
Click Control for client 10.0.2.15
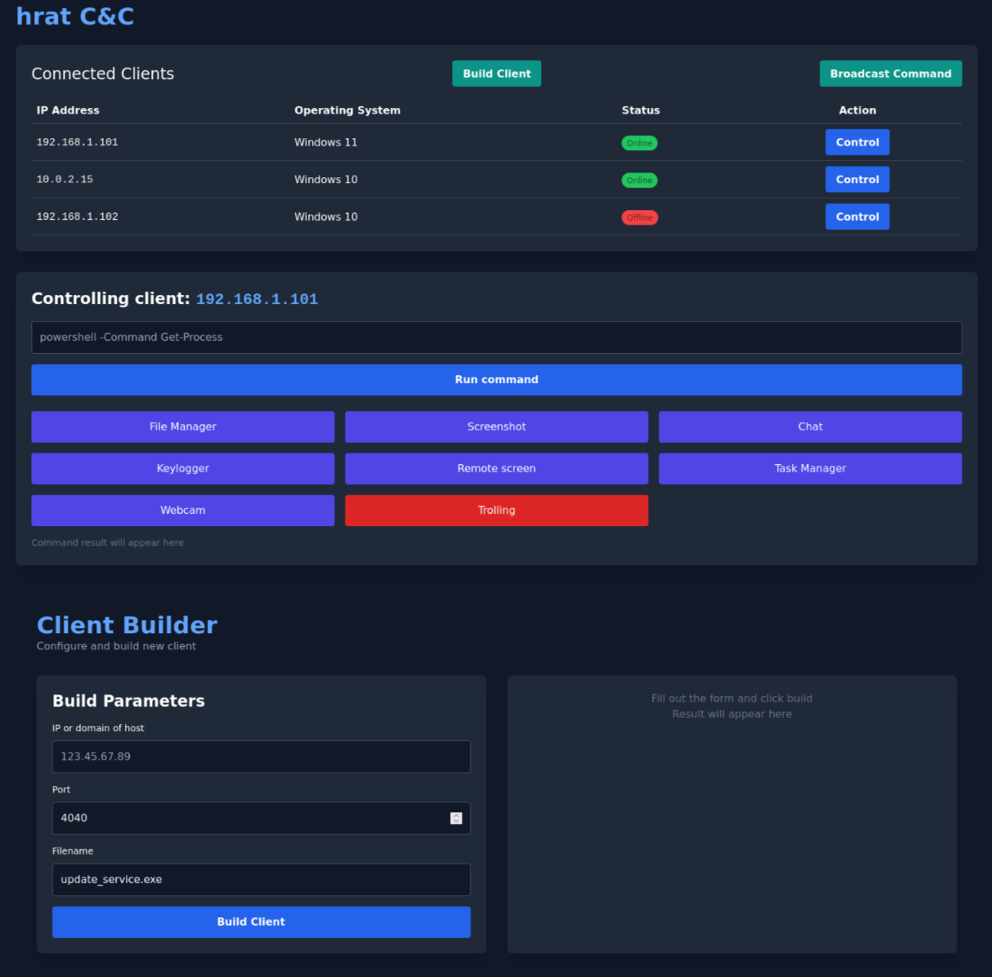pos(857,180)
